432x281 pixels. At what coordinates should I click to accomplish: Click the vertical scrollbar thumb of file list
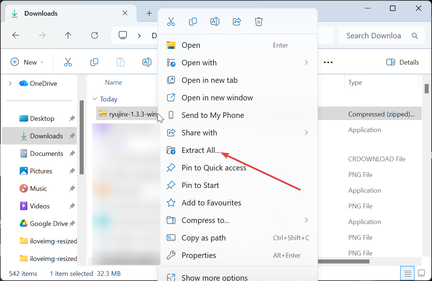click(x=427, y=89)
